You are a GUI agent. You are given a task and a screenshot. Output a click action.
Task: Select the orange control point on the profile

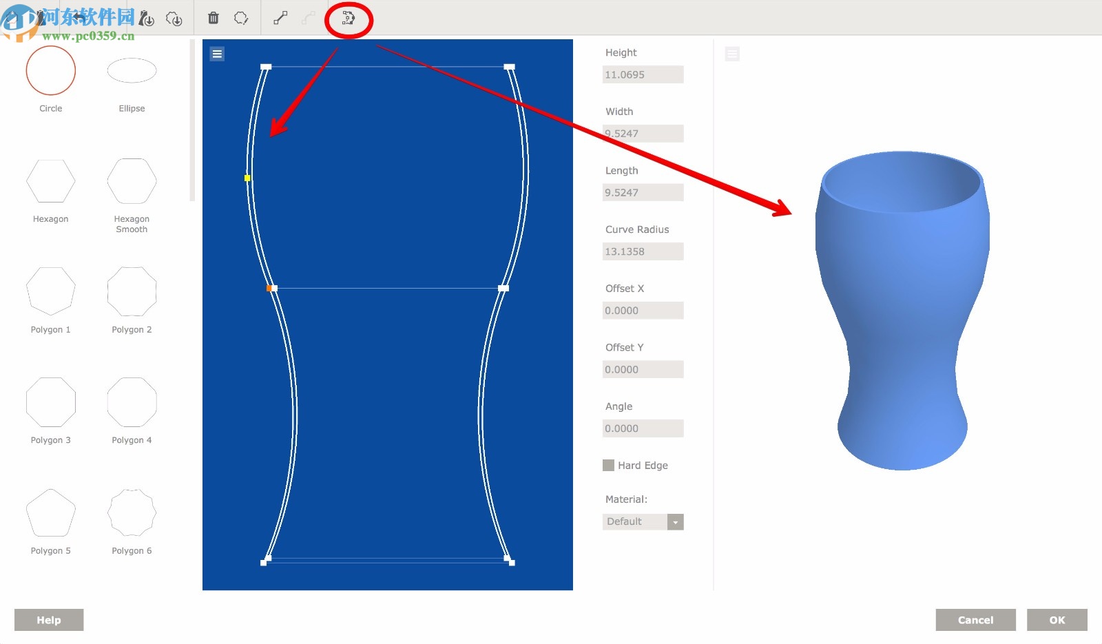(269, 288)
